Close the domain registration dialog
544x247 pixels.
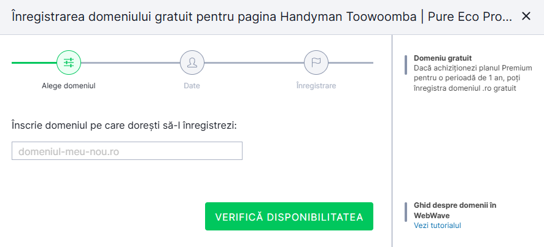tap(526, 17)
